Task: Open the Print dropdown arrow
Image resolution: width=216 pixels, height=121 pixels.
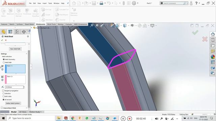Action: (x=105, y=3)
